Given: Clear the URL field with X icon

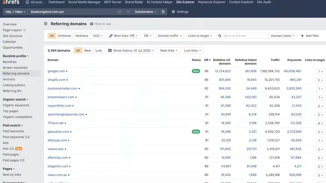Looking at the screenshot, I should click(x=128, y=12).
